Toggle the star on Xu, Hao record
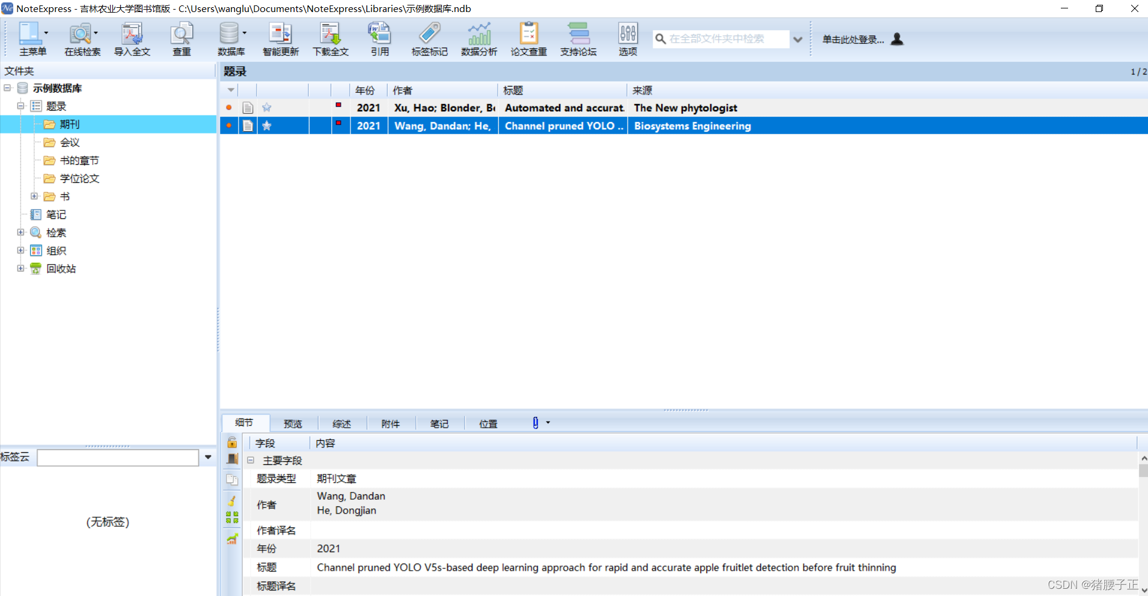The image size is (1148, 596). [267, 108]
